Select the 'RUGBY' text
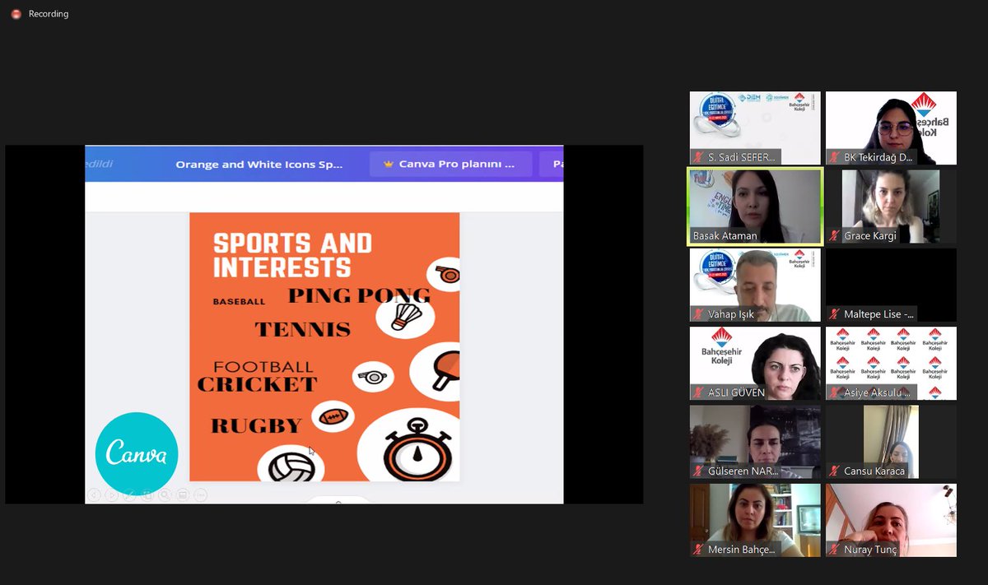988x585 pixels. point(256,426)
